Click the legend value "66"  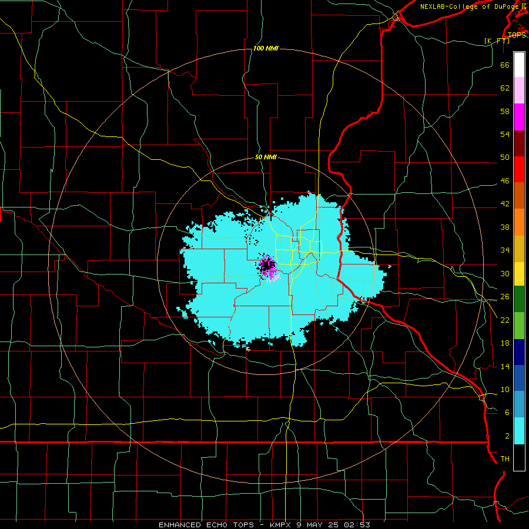click(505, 65)
